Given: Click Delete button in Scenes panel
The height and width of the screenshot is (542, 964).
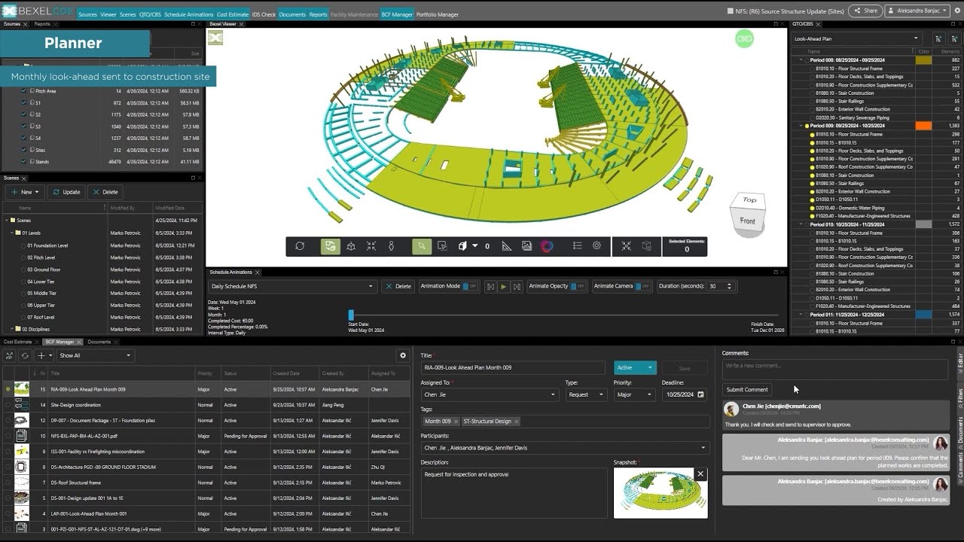Looking at the screenshot, I should click(x=105, y=192).
